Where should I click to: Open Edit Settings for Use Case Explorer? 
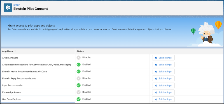(x=163, y=99)
